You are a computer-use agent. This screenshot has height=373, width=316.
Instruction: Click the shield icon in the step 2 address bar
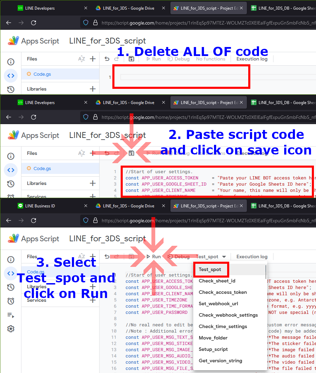pos(86,117)
